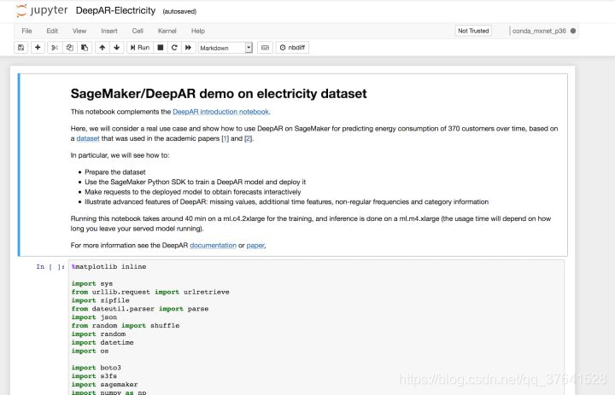
Task: Click the 'import boto3' code line
Action: 96,368
